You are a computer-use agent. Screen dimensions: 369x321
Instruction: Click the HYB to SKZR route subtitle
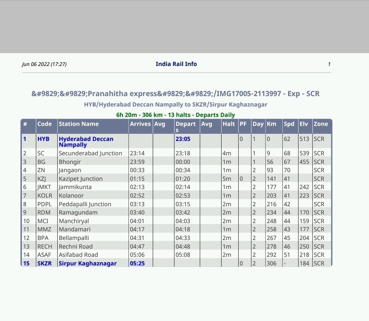coord(176,104)
